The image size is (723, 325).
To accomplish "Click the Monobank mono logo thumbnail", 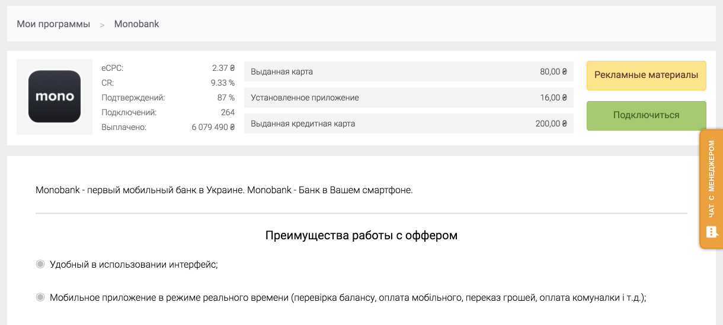I will pos(55,96).
